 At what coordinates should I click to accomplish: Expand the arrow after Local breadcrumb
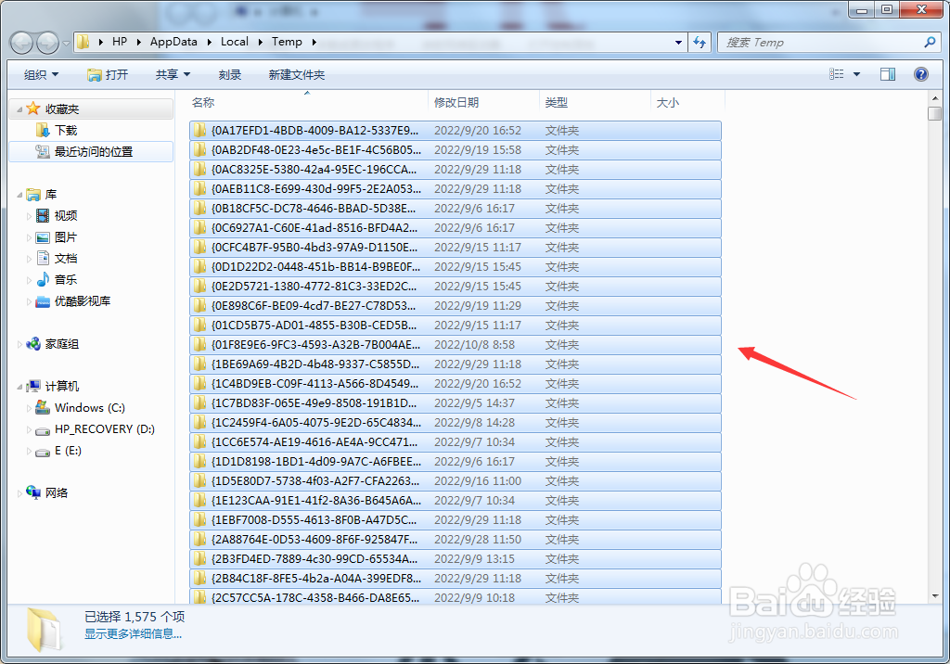click(261, 42)
